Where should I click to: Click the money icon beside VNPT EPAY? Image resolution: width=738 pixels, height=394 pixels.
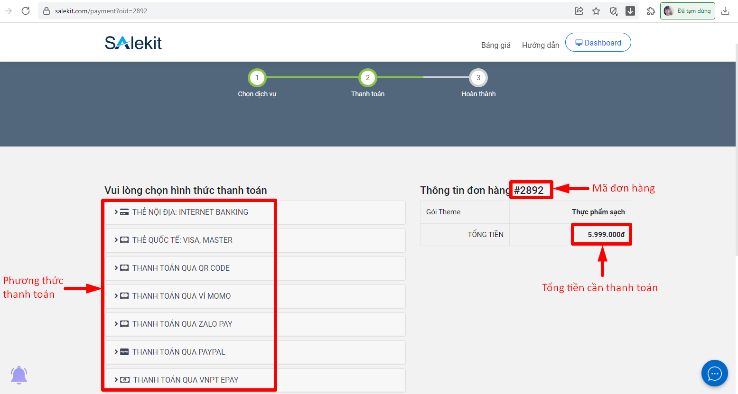tap(125, 380)
